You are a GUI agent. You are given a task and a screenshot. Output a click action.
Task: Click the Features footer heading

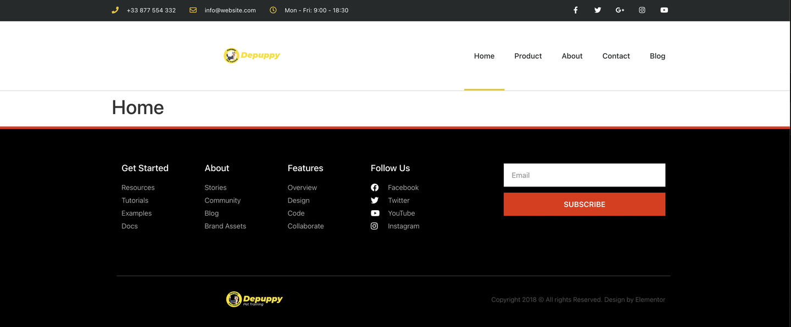click(305, 168)
